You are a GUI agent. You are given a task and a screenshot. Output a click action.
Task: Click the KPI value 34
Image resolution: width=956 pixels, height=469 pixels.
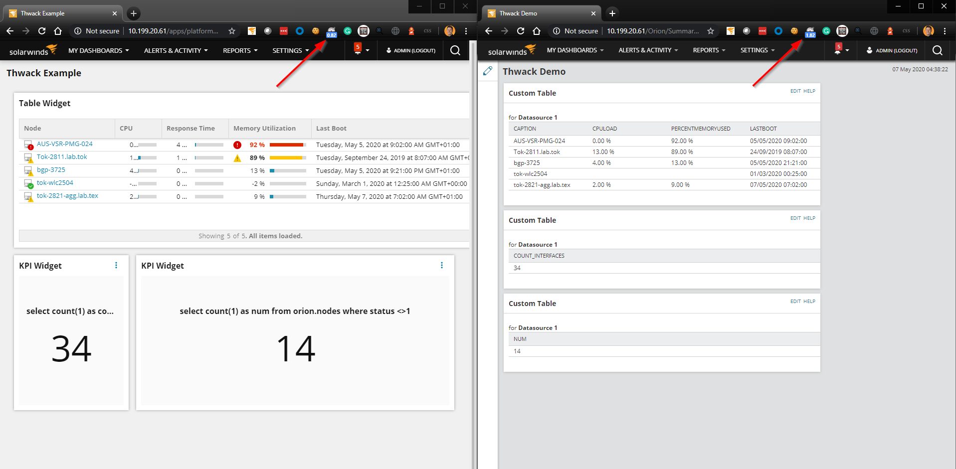71,348
